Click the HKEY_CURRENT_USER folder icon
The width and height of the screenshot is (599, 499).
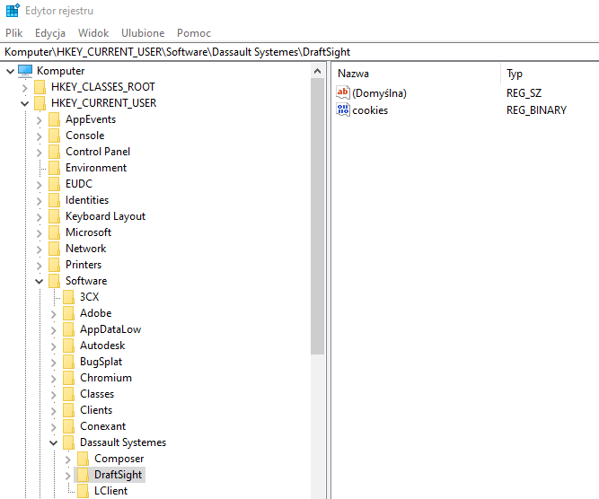(x=40, y=102)
